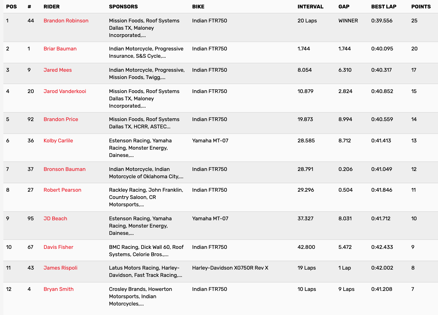The height and width of the screenshot is (315, 438).
Task: Click the Briar Bauman rider link
Action: [60, 49]
